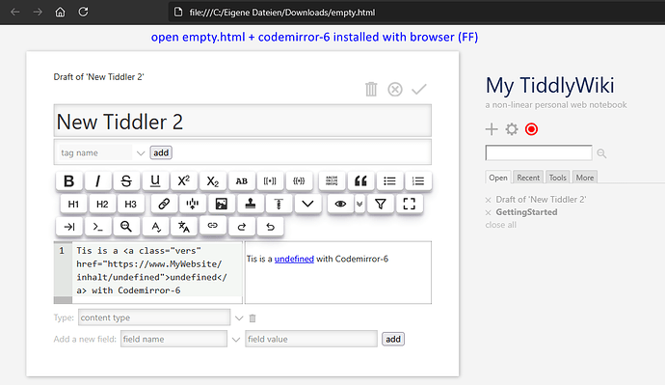The height and width of the screenshot is (385, 665).
Task: Apply strikethrough formatting button
Action: [x=126, y=181]
